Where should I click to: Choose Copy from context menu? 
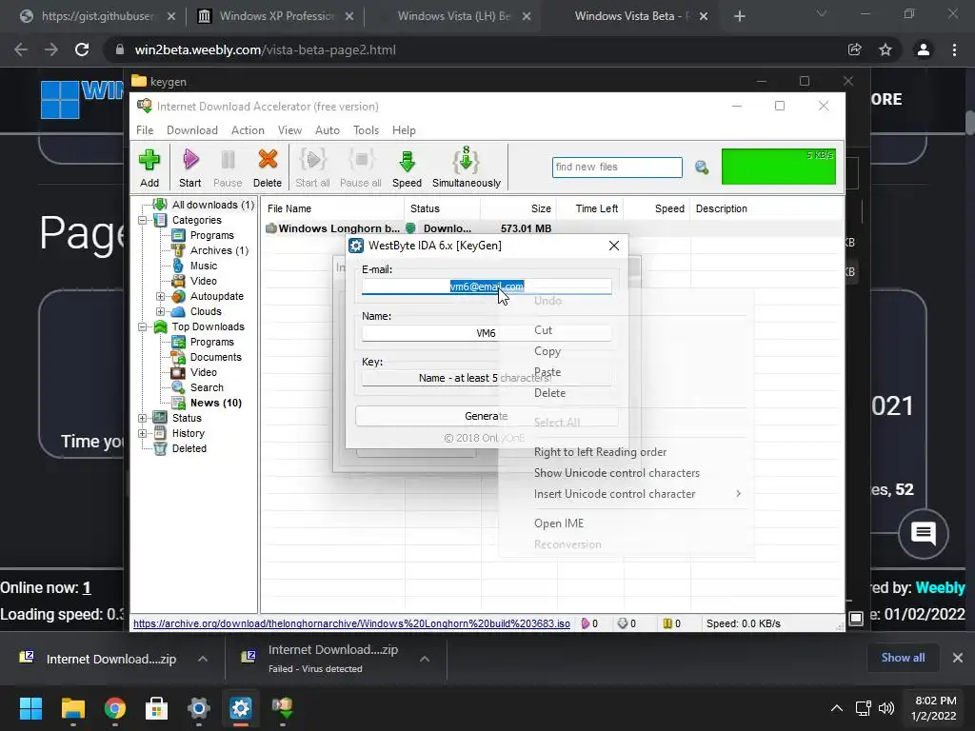(627, 351)
